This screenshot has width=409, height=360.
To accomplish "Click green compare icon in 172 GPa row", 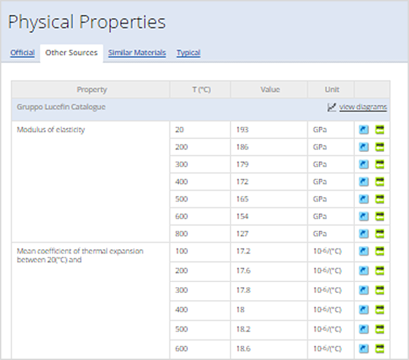I will click(x=380, y=182).
